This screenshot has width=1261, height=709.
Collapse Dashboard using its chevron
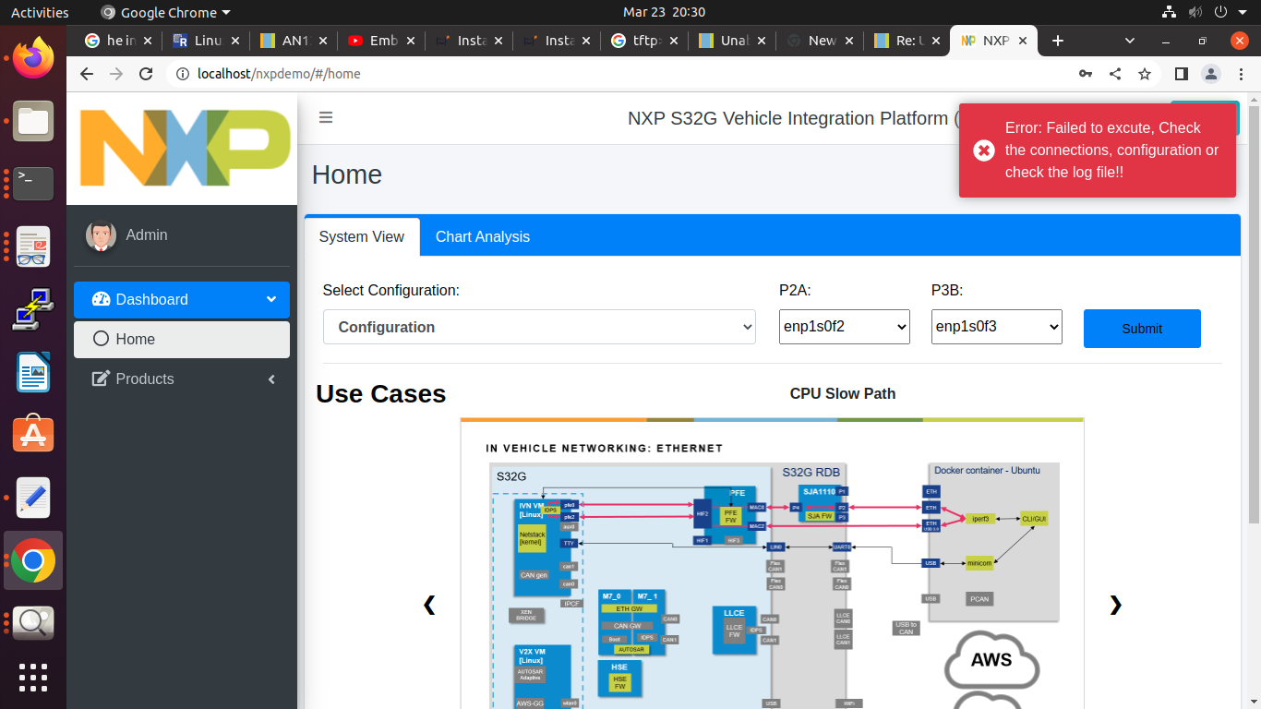click(270, 299)
